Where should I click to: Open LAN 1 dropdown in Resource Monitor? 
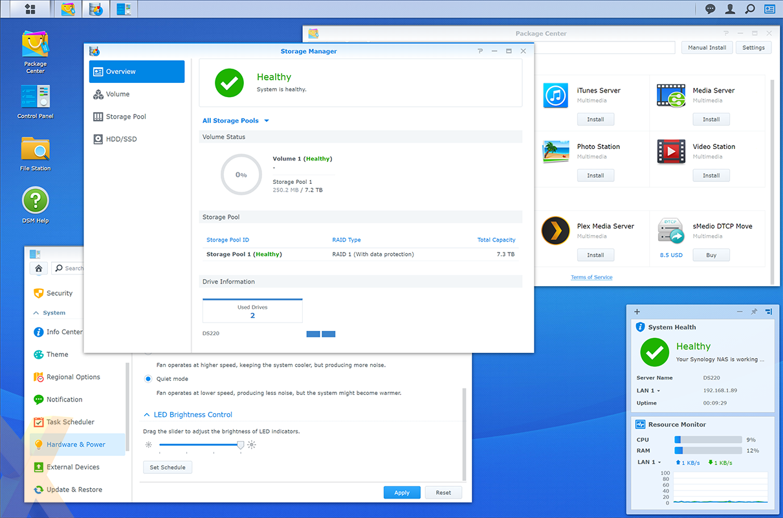pos(650,462)
